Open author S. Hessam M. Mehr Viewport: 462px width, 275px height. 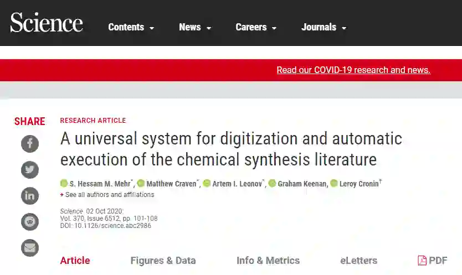coord(100,184)
